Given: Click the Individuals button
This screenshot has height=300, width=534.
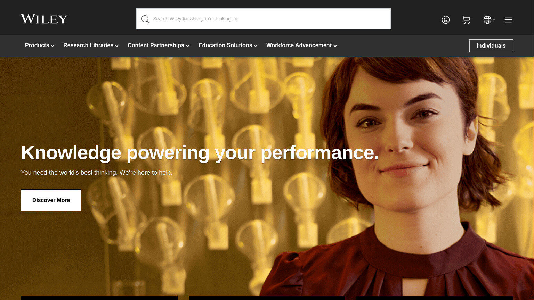Looking at the screenshot, I should pos(491,46).
